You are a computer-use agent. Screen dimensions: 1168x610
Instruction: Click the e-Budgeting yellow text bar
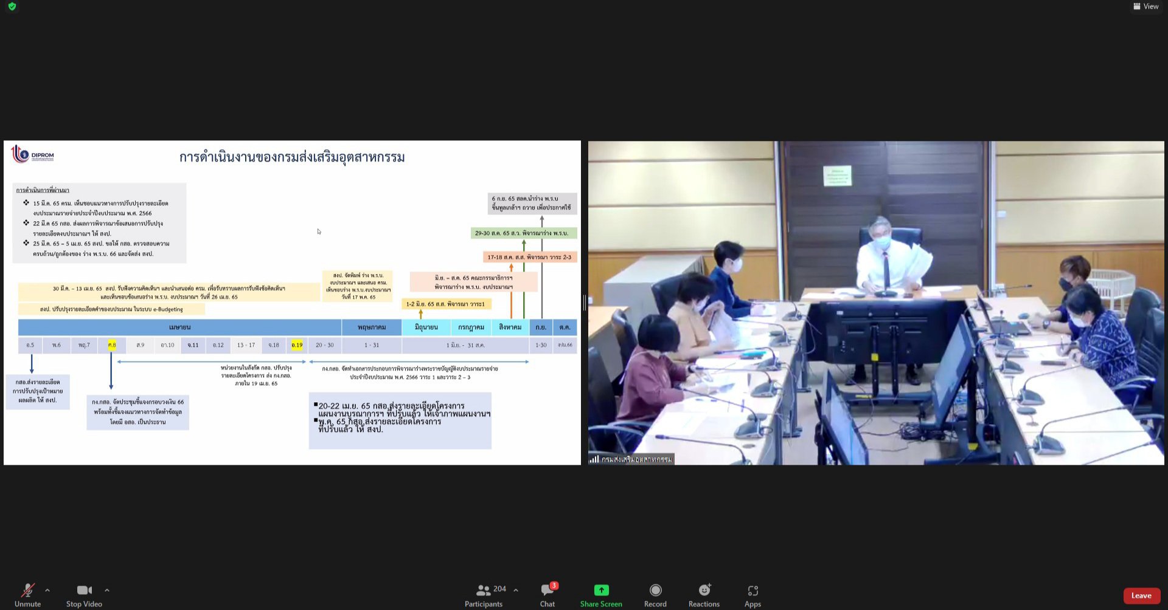(111, 309)
